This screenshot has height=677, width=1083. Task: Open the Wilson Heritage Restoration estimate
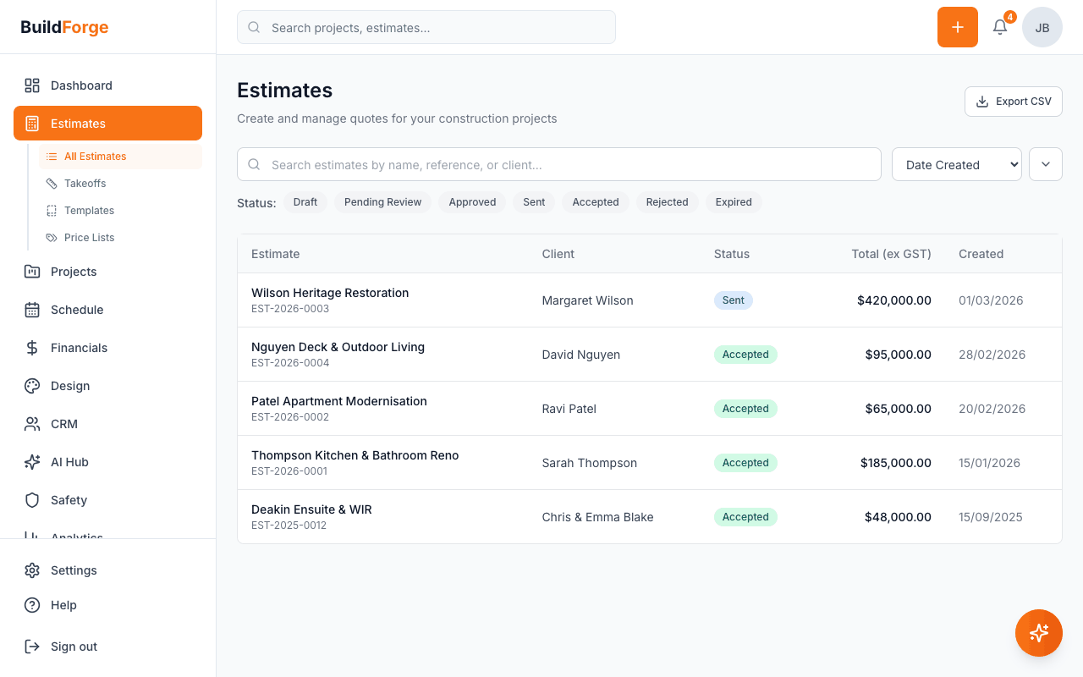[x=330, y=292]
